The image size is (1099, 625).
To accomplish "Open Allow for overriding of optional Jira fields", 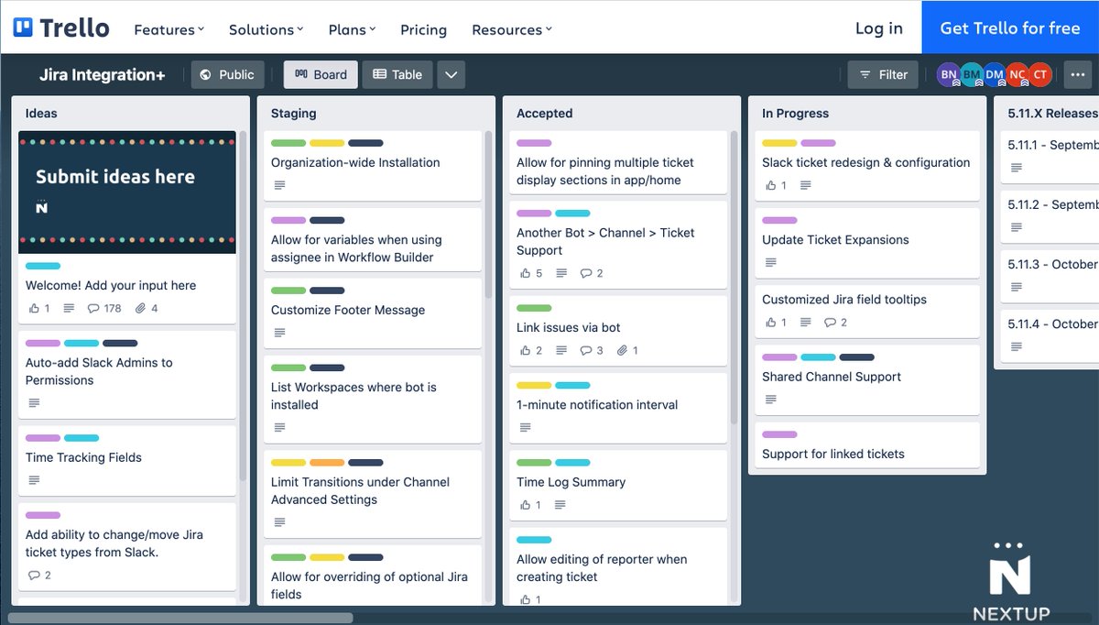I will coord(373,576).
